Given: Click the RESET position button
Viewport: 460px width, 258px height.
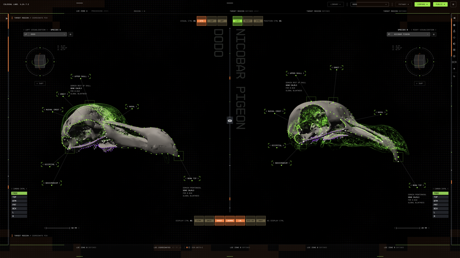Looking at the screenshot, I should [248, 21].
